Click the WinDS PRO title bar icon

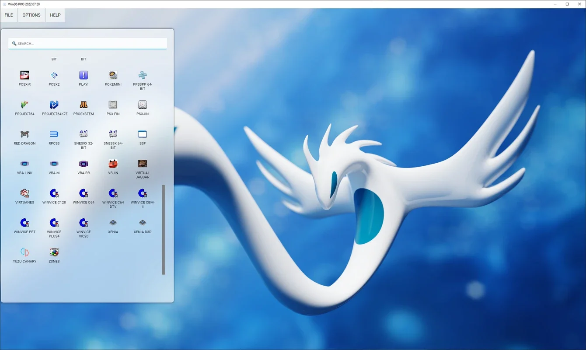(4, 4)
